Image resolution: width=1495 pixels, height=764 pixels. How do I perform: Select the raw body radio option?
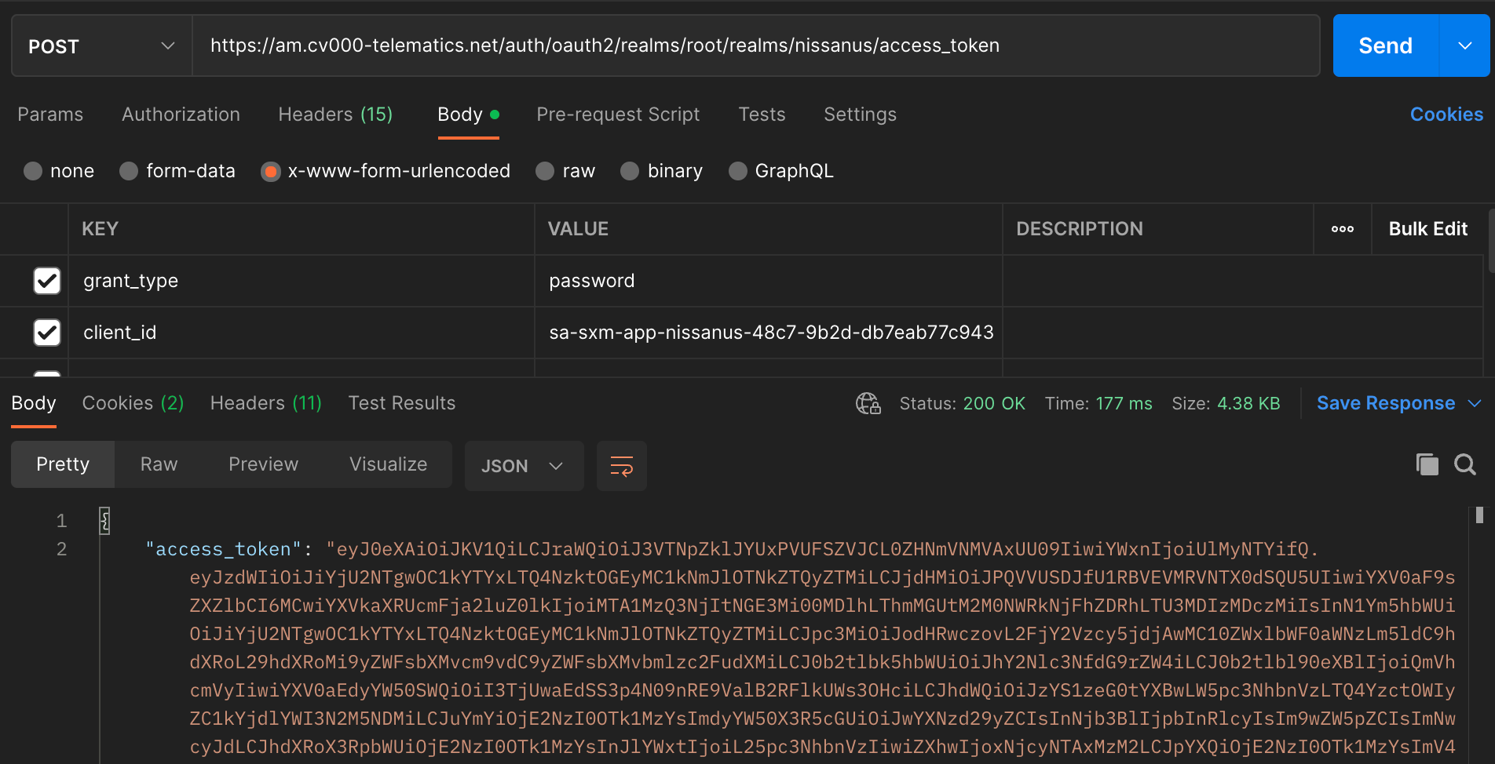pyautogui.click(x=565, y=171)
